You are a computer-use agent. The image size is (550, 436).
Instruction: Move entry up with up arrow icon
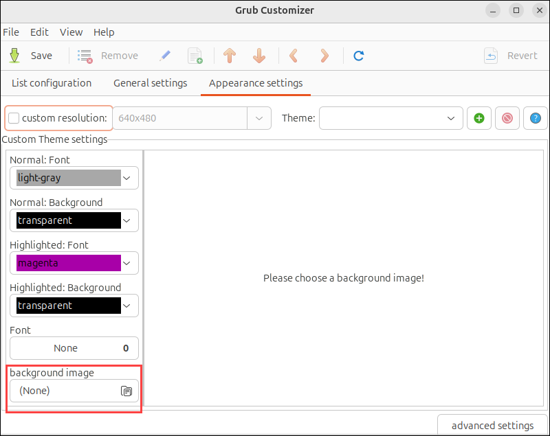pos(230,56)
